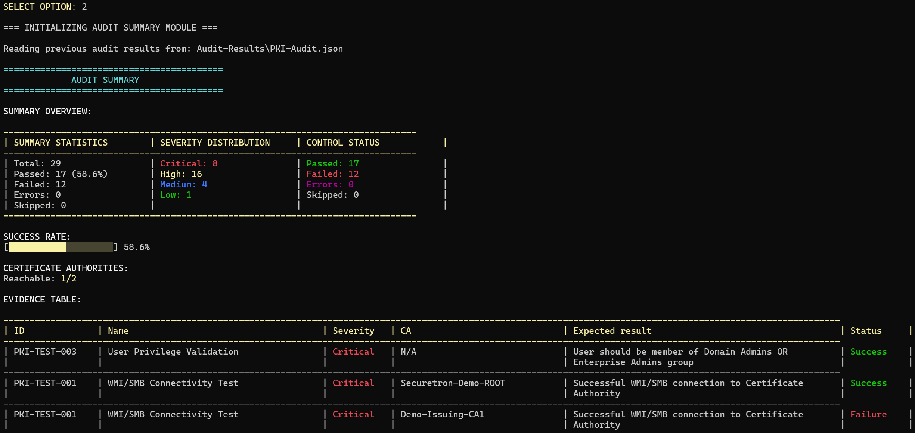This screenshot has height=433, width=915.
Task: Click the 'SEVERITY DISTRIBUTION' column header
Action: point(215,143)
